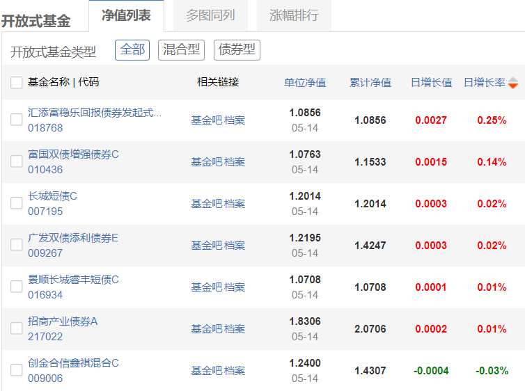Open 档案 link for 创金合信鑫祺混合C

coord(235,371)
